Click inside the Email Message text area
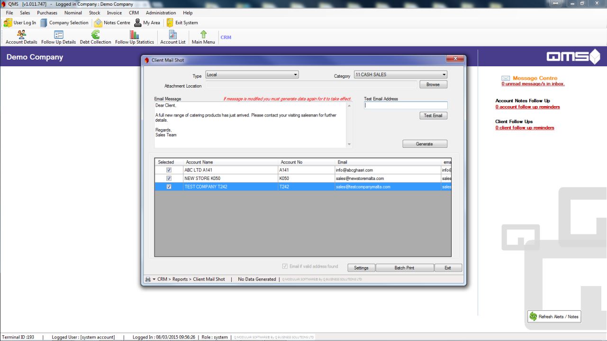Image resolution: width=607 pixels, height=341 pixels. tap(250, 125)
